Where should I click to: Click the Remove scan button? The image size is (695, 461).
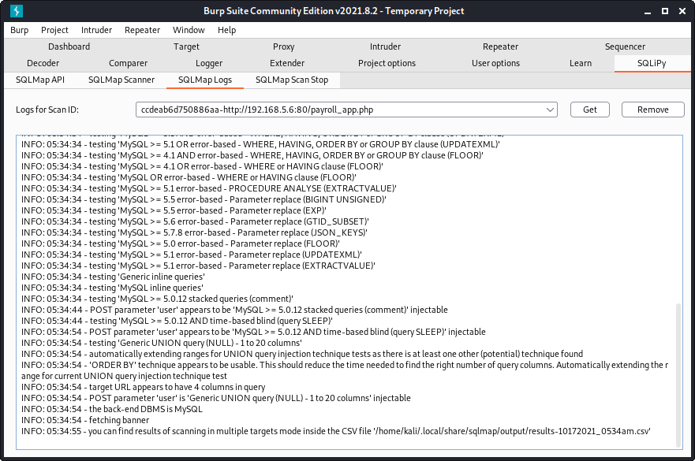click(x=652, y=110)
